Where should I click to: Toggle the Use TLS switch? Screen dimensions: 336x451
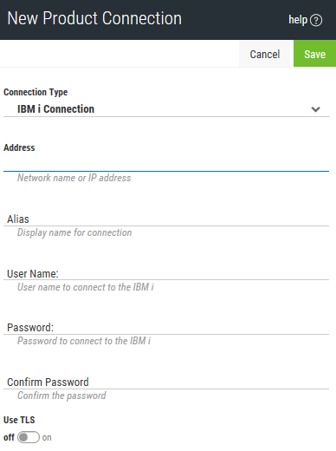tap(29, 437)
